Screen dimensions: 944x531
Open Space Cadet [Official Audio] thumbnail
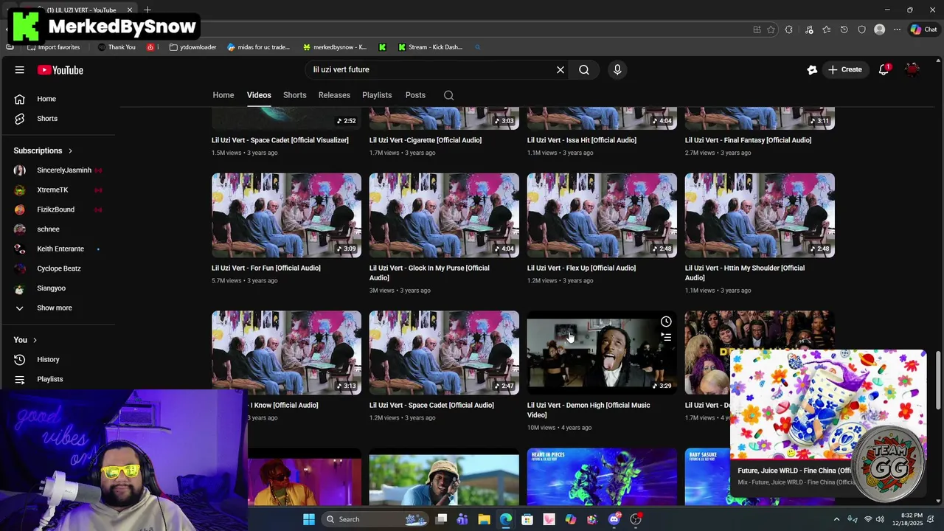(444, 353)
